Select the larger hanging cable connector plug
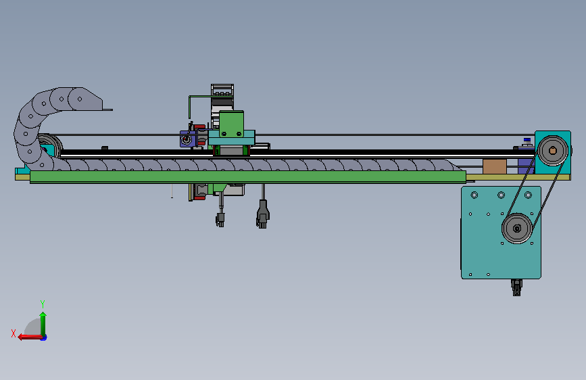Image resolution: width=586 pixels, height=380 pixels. 263,214
